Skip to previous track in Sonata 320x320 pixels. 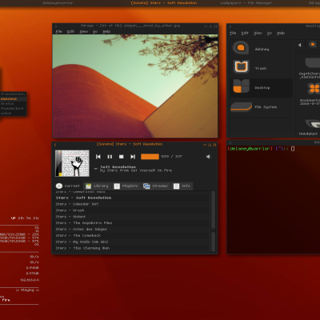pos(98,157)
